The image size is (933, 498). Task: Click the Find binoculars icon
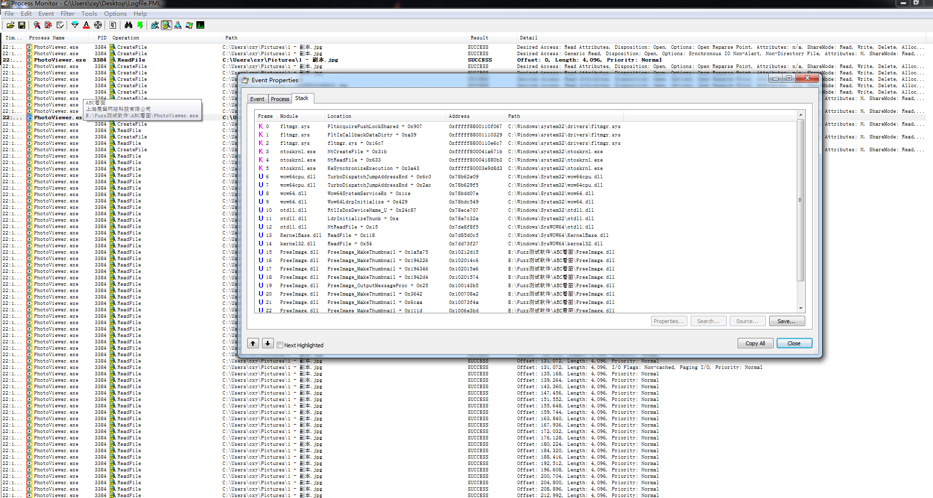click(x=128, y=25)
